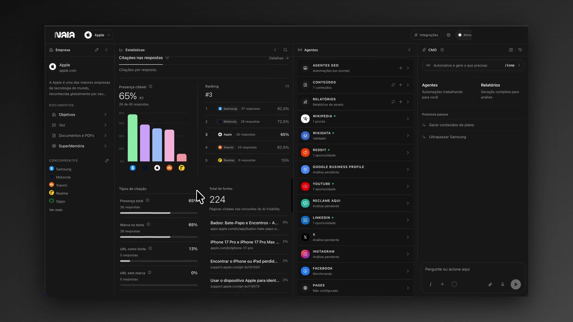The image size is (573, 322).
Task: Open the Detalhes link
Action: click(x=279, y=58)
